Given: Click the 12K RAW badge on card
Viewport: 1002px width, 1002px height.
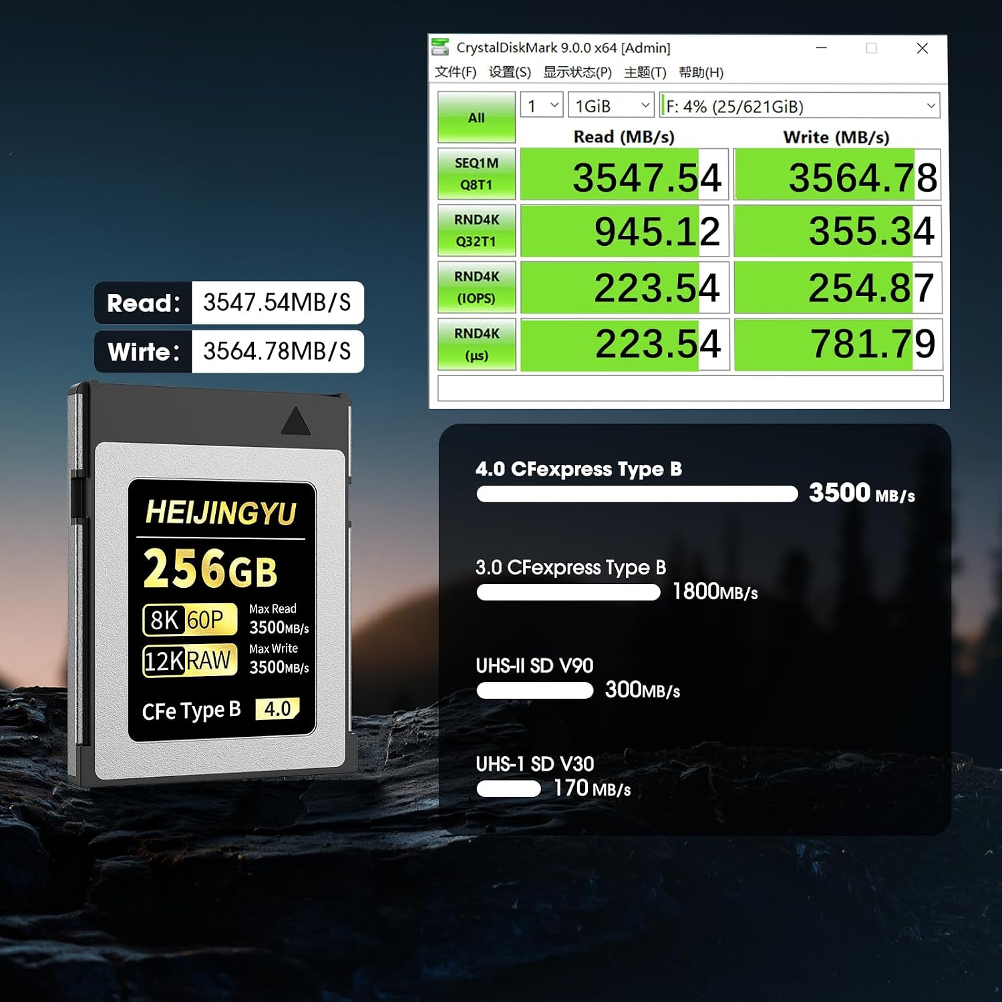Looking at the screenshot, I should point(190,661).
